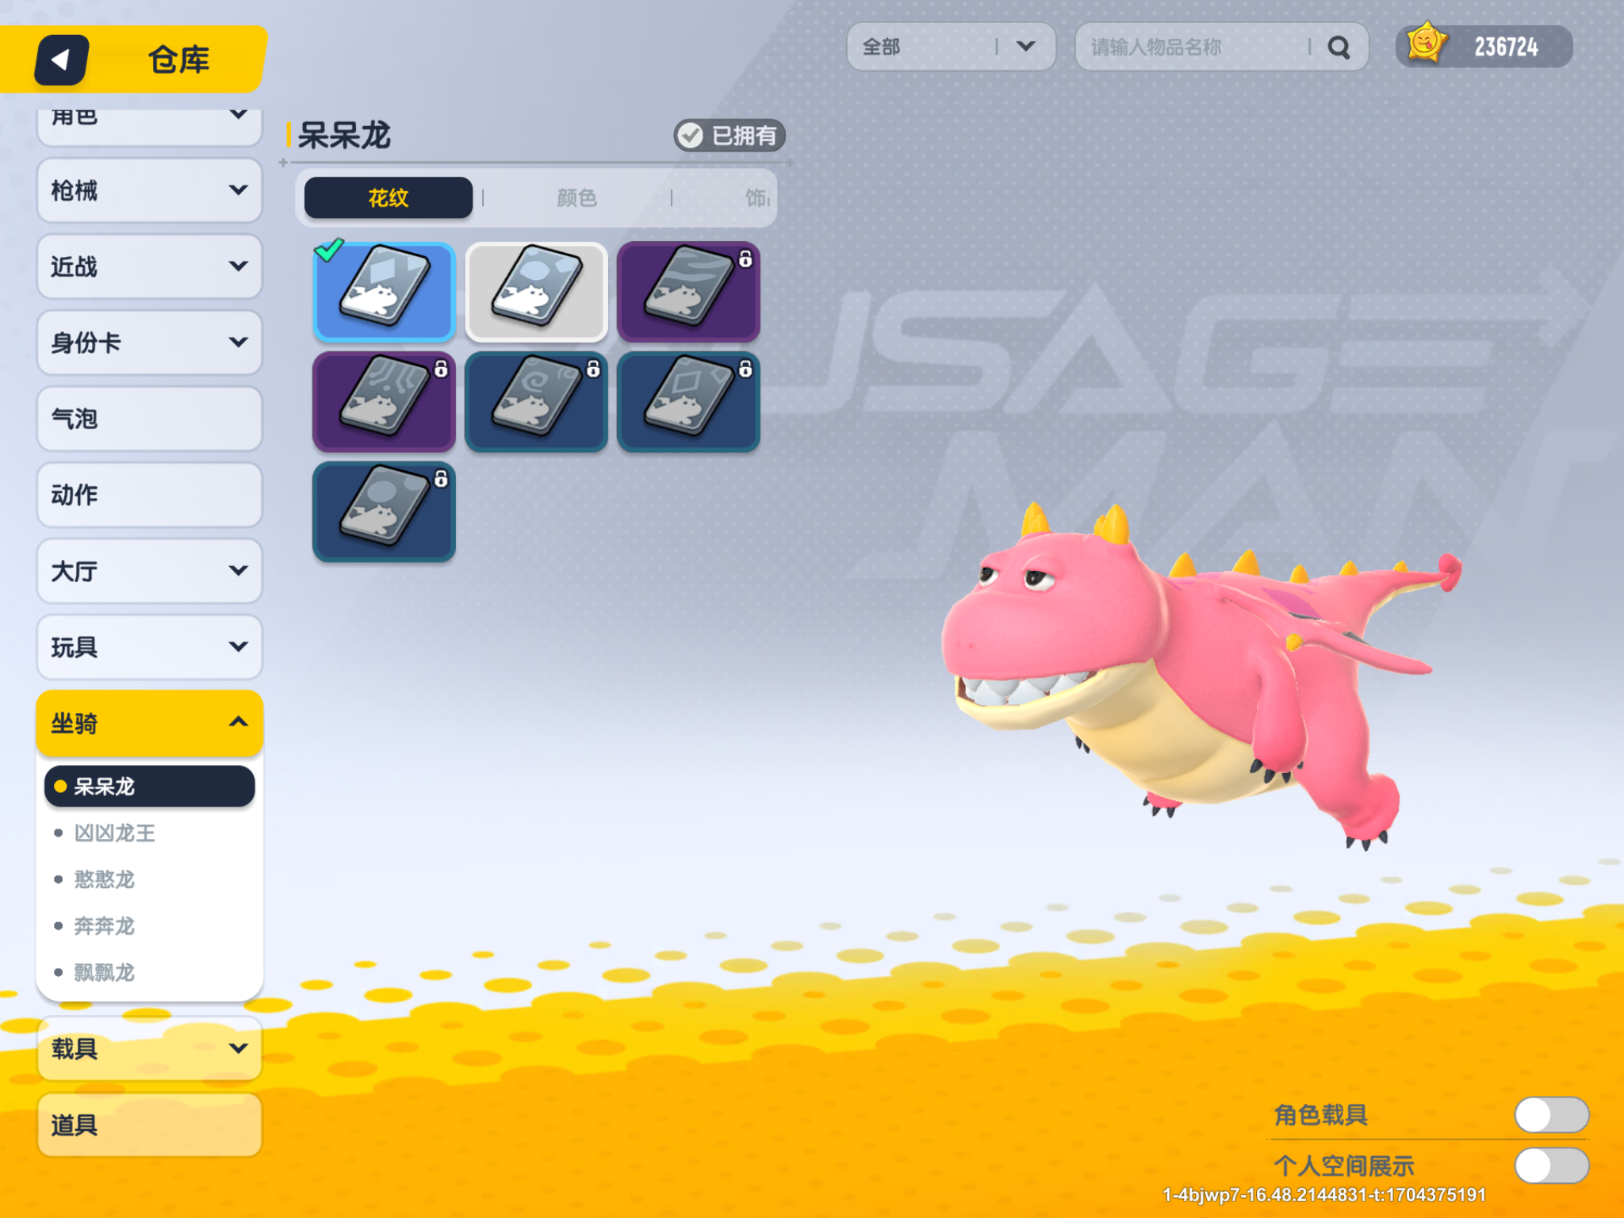Image resolution: width=1624 pixels, height=1218 pixels.
Task: Expand the partially hidden top category
Action: coord(149,127)
